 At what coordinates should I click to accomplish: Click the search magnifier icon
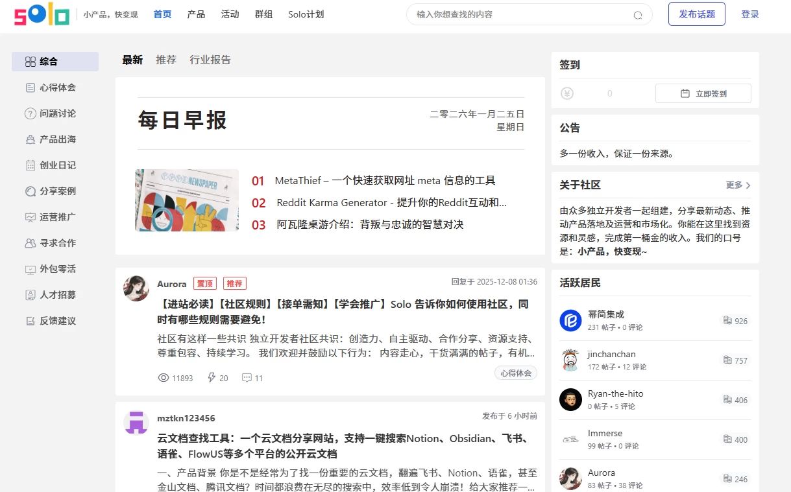click(x=637, y=15)
